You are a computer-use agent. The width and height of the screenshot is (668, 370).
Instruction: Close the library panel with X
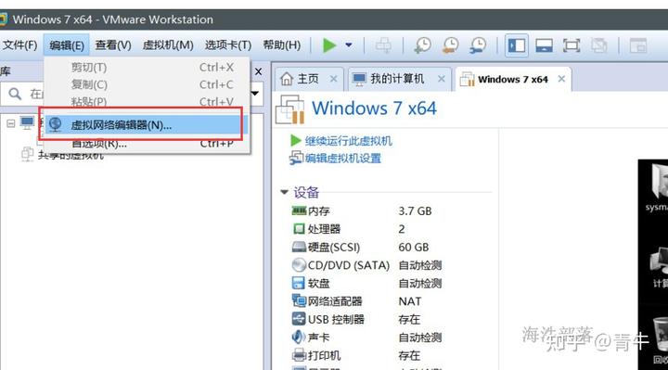pos(258,71)
